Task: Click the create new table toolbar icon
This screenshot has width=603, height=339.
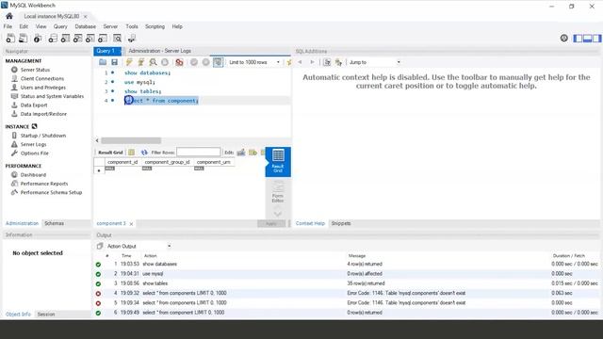Action: point(65,38)
